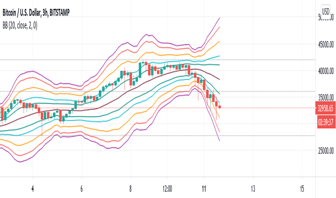Click the 45000.00 price axis label
Image resolution: width=336 pixels, height=198 pixels.
coord(326,45)
